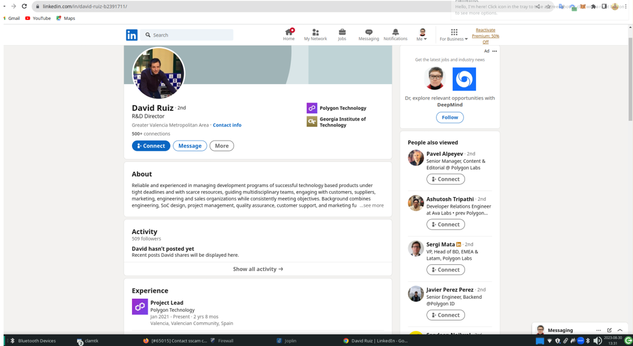Open David Ruiz profile photo
Viewport: 633px width, 346px height.
[x=158, y=73]
